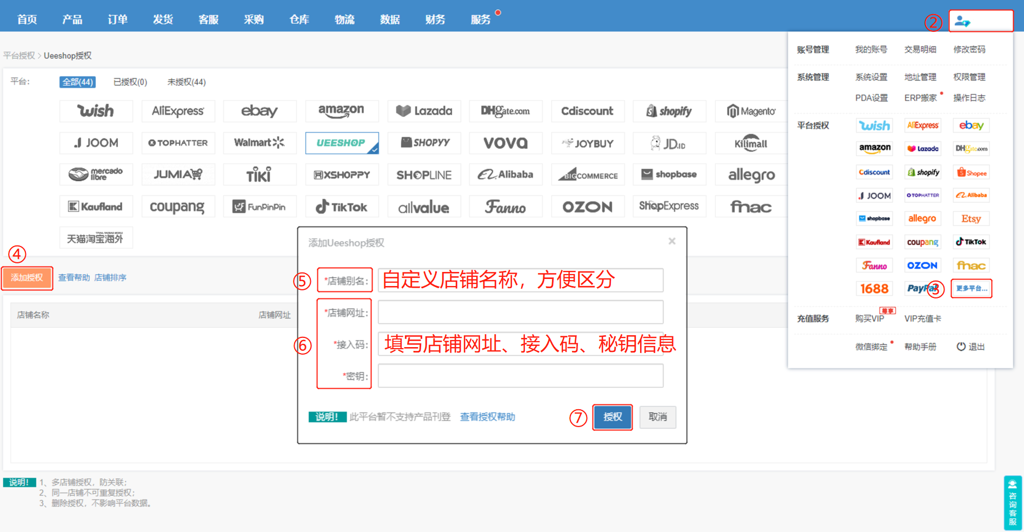This screenshot has height=532, width=1024.
Task: Open the 查看帮助 link
Action: [74, 277]
